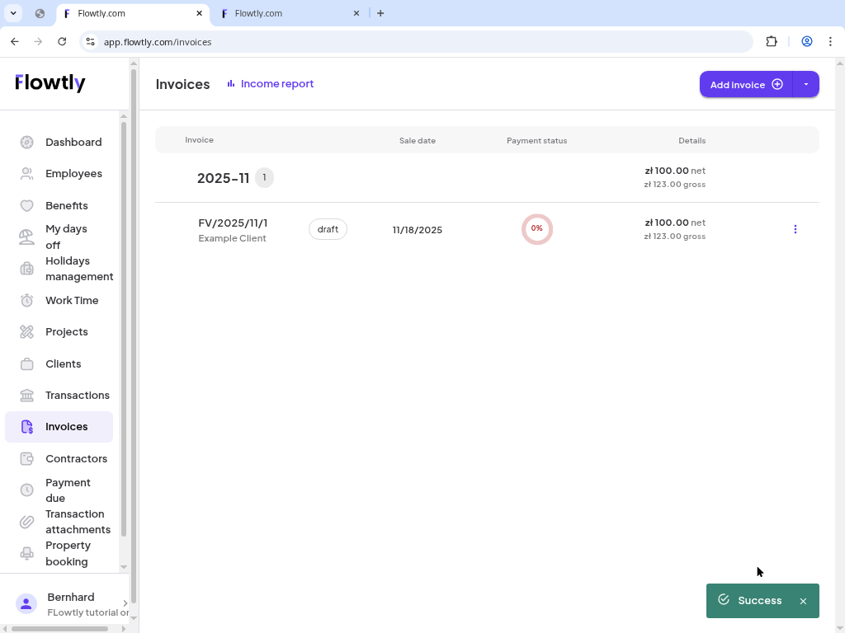The width and height of the screenshot is (845, 633).
Task: Click the 0% payment status circle
Action: (537, 229)
